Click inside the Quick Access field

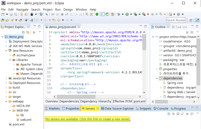coord(176,20)
